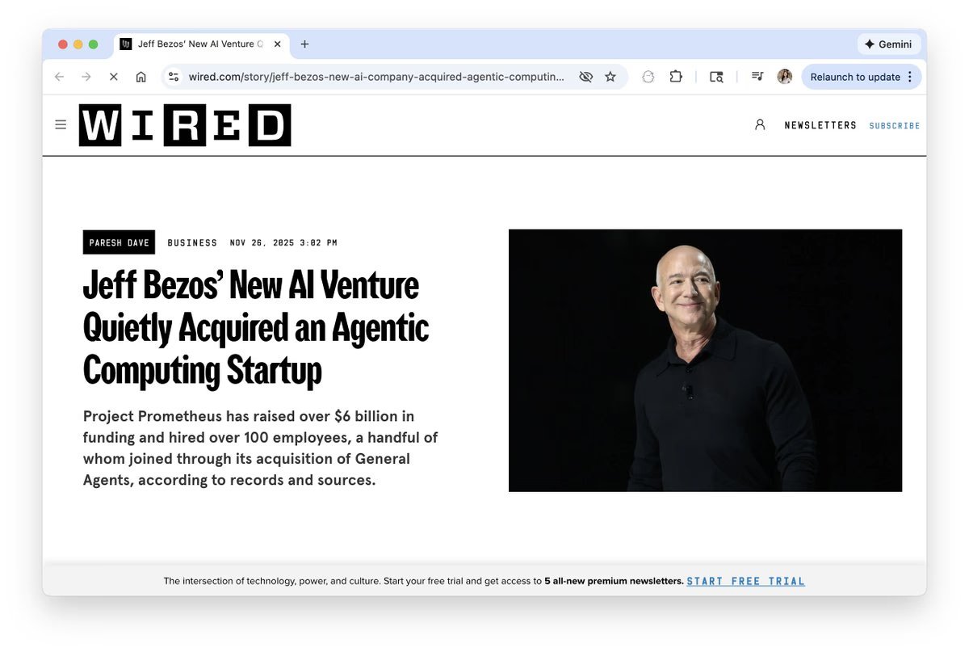Viewport: 969px width, 652px height.
Task: Bookmark this page with the star icon
Action: [610, 77]
